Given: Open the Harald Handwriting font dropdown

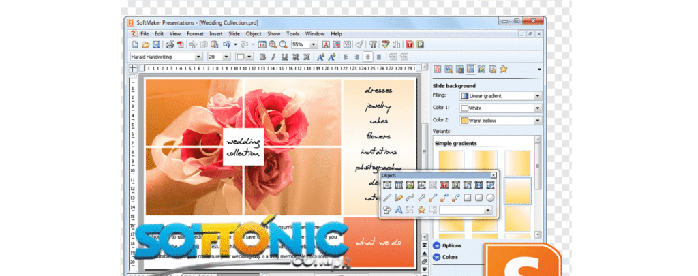Looking at the screenshot, I should coord(198,57).
